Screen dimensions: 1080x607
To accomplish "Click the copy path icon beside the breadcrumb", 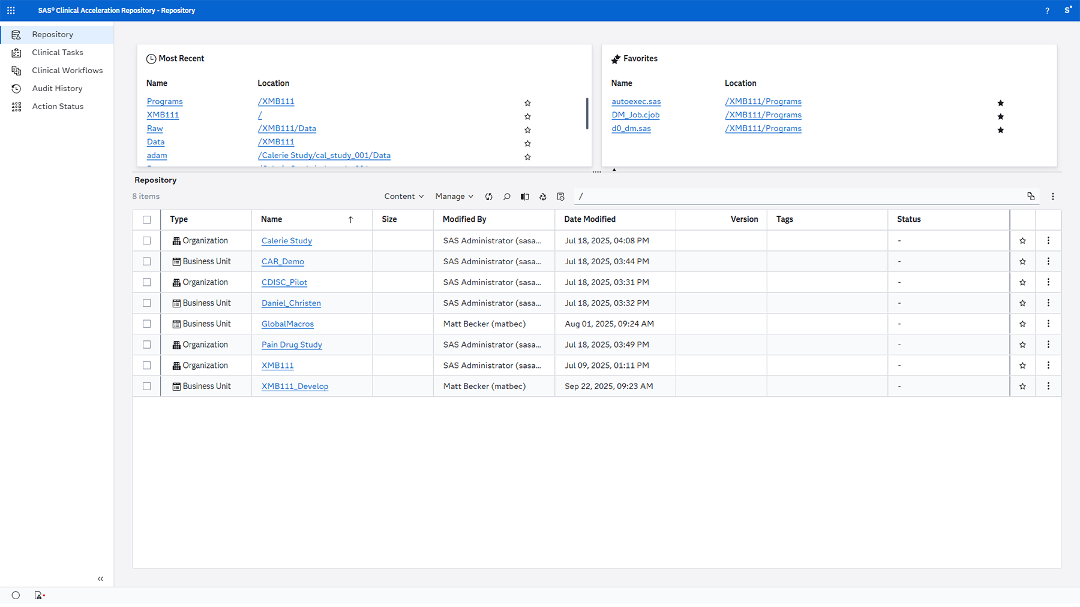I will click(x=1031, y=196).
